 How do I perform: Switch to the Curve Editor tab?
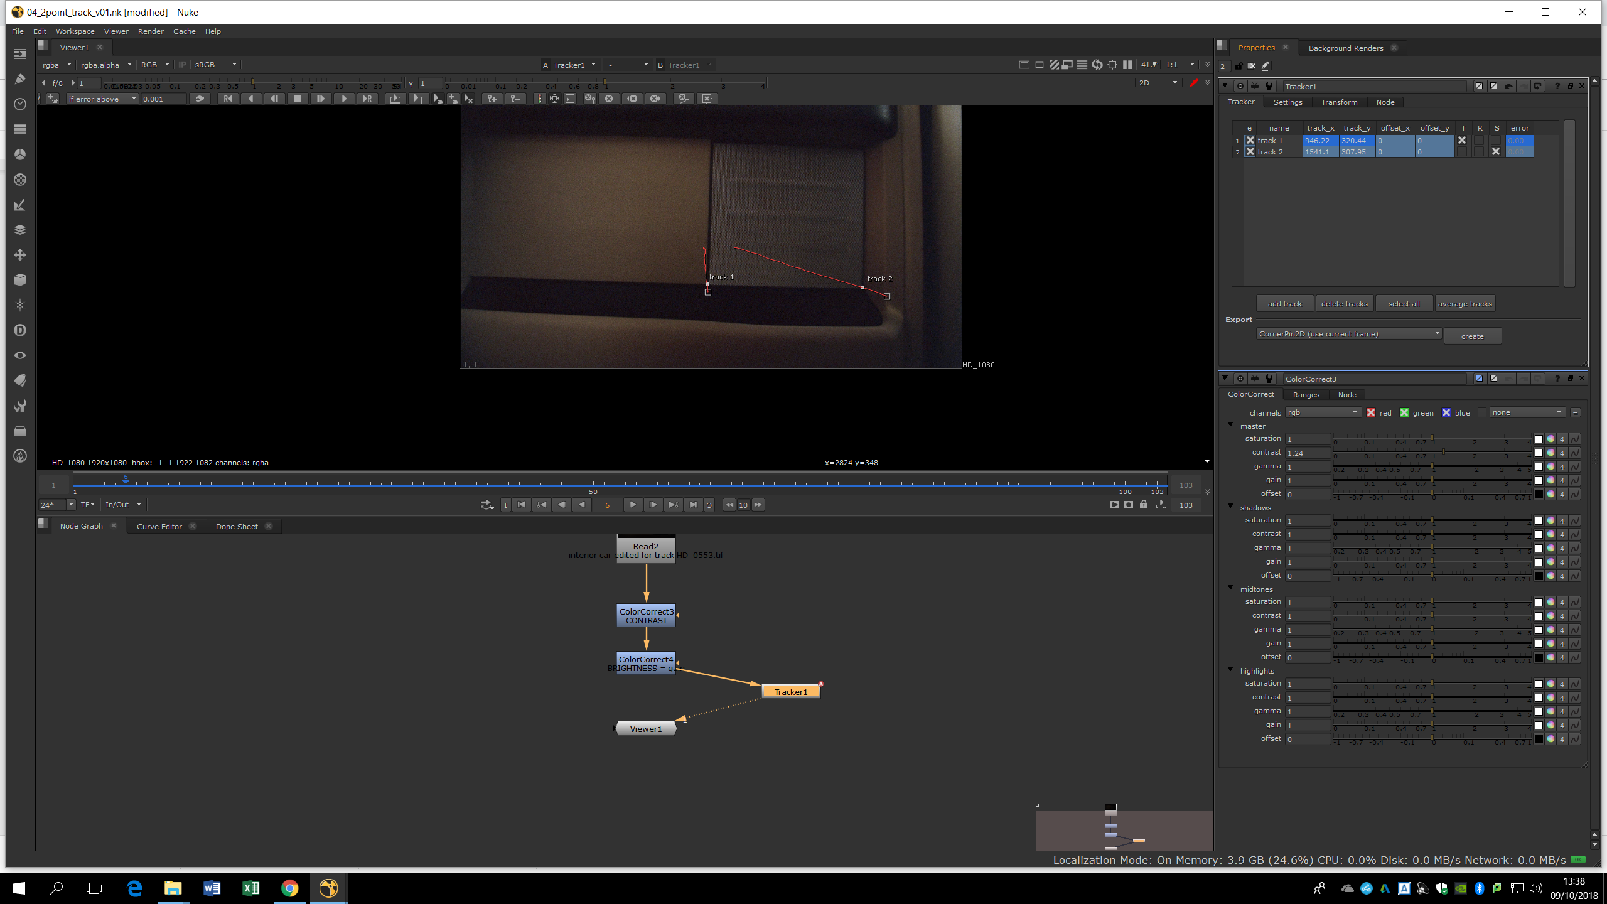pos(159,526)
